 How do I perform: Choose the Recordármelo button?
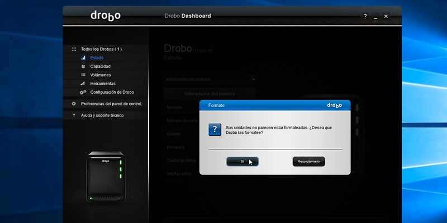pos(309,161)
